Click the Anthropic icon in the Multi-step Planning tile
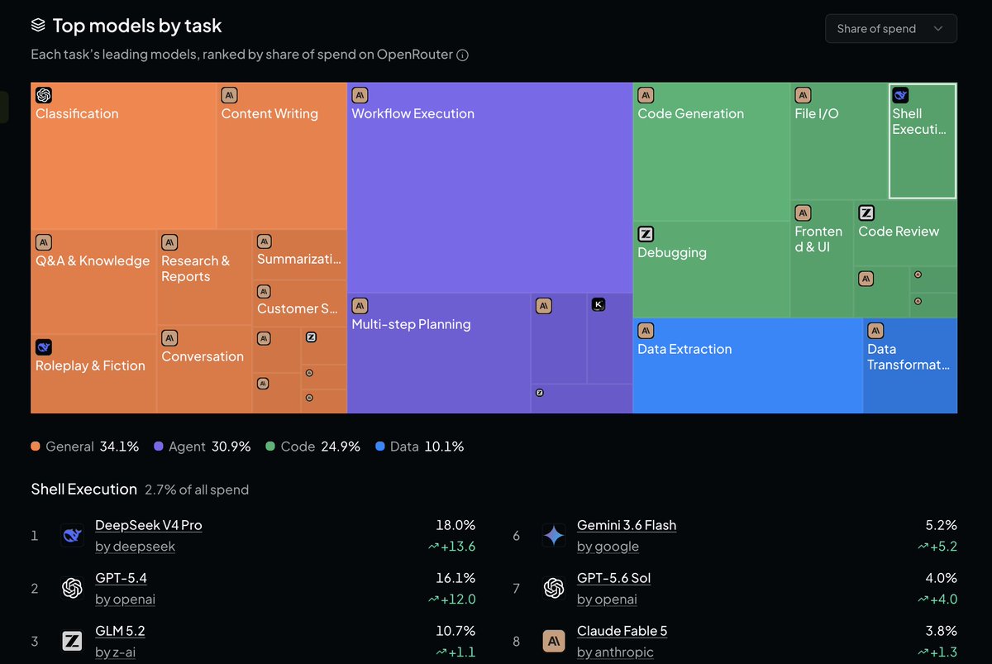Screen dimensions: 992x664 coord(360,306)
